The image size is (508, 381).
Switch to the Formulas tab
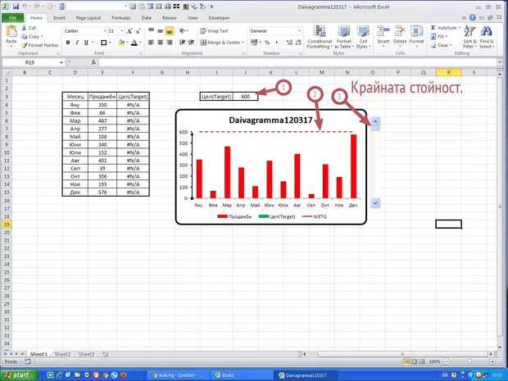[121, 18]
